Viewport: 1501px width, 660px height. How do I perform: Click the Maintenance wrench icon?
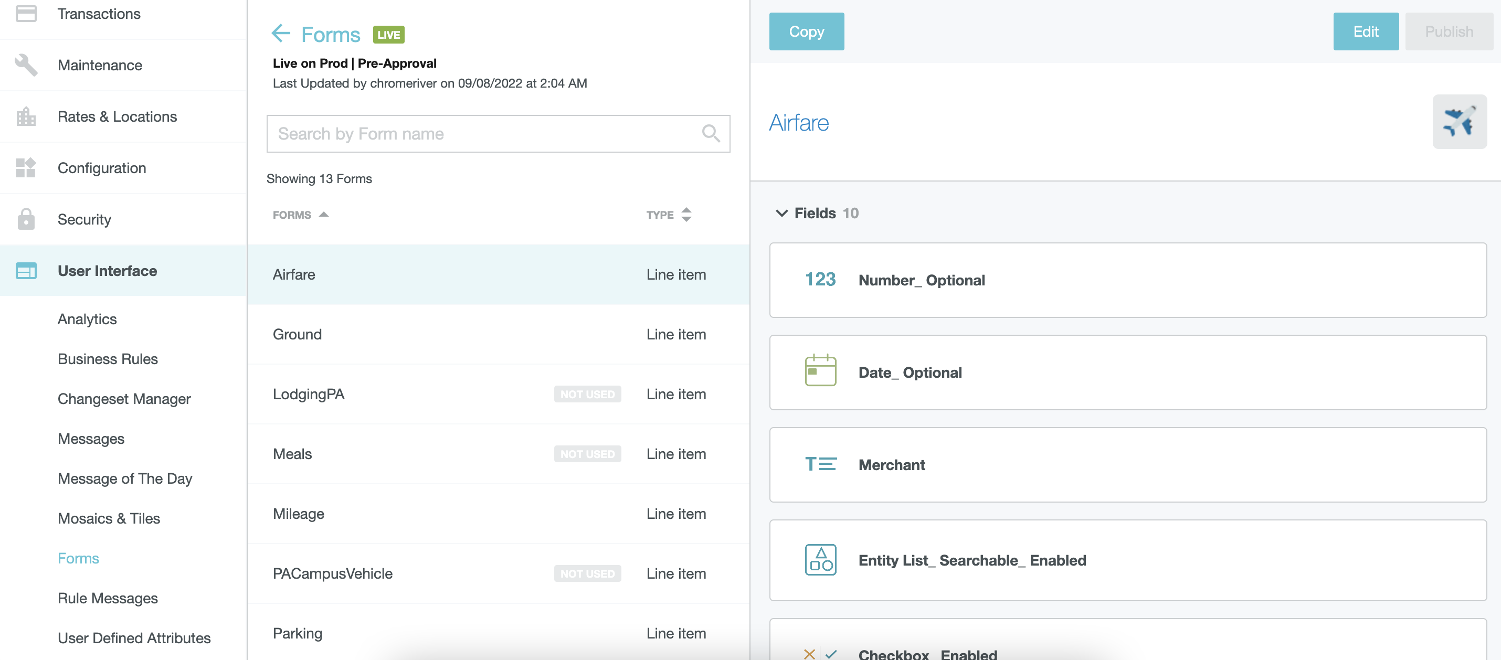coord(26,65)
